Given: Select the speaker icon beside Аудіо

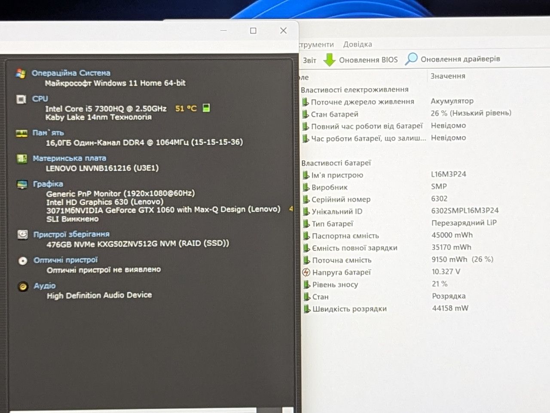Looking at the screenshot, I should pos(23,286).
